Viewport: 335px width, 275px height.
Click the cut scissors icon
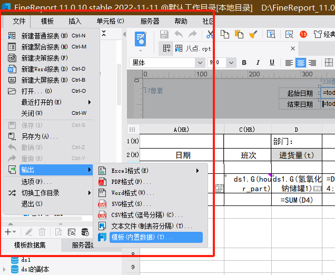coord(210,34)
